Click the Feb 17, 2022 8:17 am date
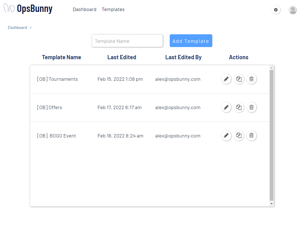301x231 pixels. tap(120, 107)
